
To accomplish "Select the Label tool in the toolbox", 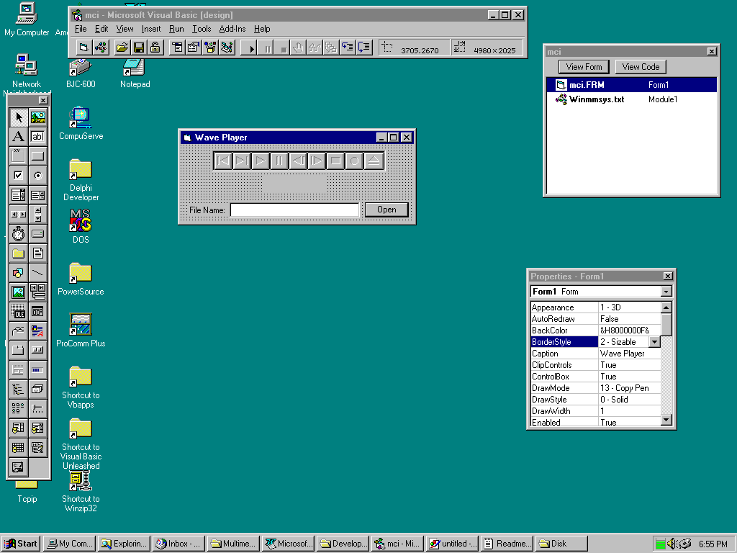I will click(x=19, y=137).
